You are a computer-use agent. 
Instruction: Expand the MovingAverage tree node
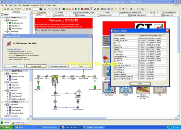(8, 107)
